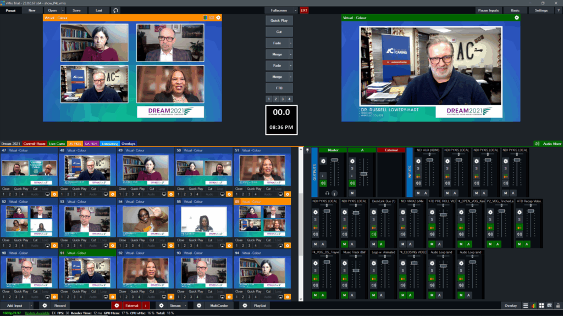Expand the Open preset dropdown arrow
563x316 pixels.
[63, 10]
